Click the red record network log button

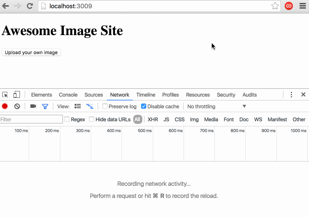coord(5,107)
